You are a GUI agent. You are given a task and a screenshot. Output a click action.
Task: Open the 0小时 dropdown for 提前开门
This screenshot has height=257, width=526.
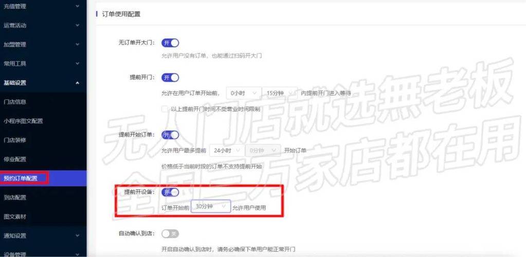pyautogui.click(x=244, y=93)
